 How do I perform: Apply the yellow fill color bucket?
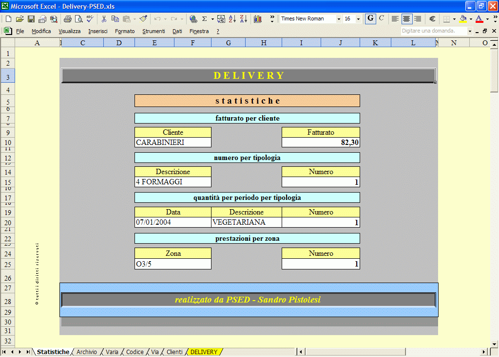tap(463, 19)
